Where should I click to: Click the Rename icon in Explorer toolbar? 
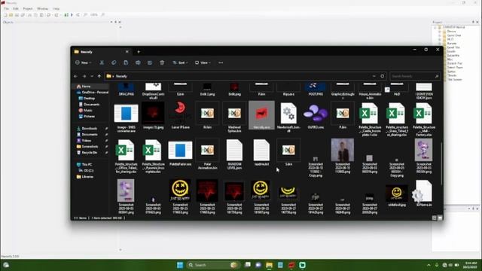(x=138, y=62)
